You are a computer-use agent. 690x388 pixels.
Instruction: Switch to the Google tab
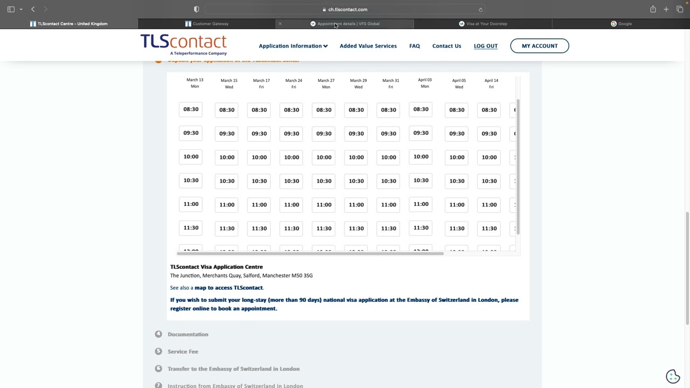[621, 24]
